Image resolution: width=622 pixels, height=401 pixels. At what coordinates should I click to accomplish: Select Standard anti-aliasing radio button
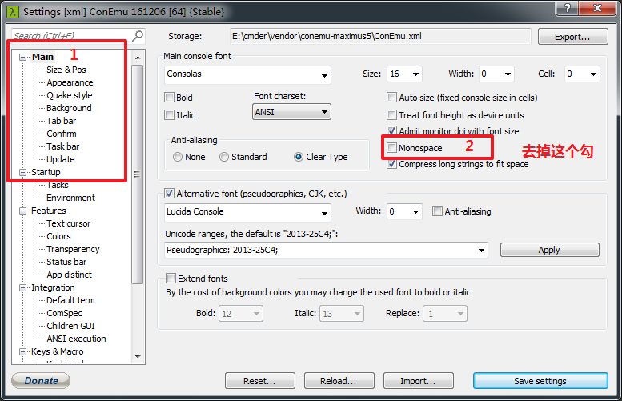click(224, 157)
